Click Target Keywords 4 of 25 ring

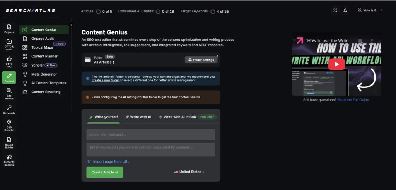click(x=213, y=12)
